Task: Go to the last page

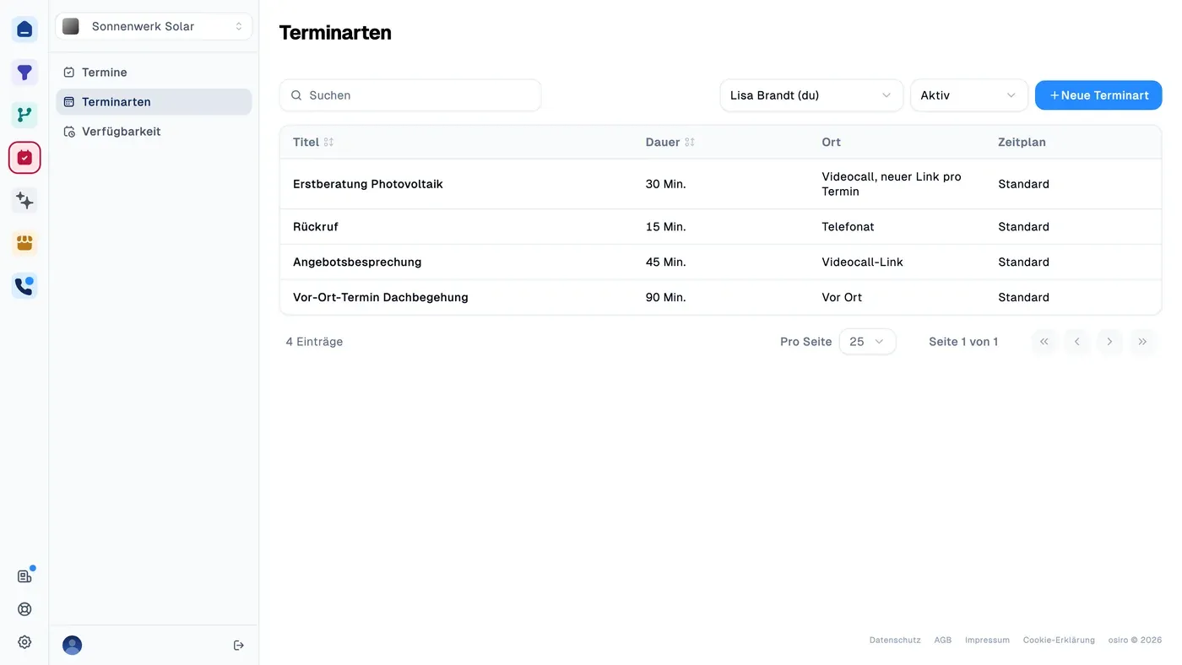Action: click(x=1142, y=342)
